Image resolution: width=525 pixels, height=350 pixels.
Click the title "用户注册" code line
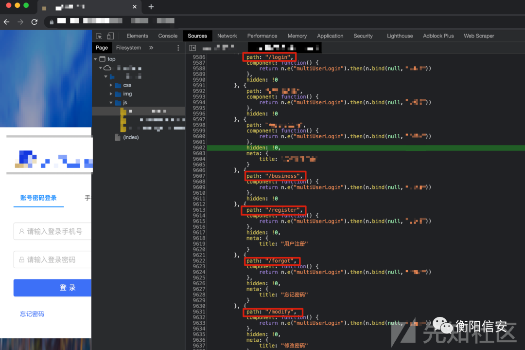[283, 244]
